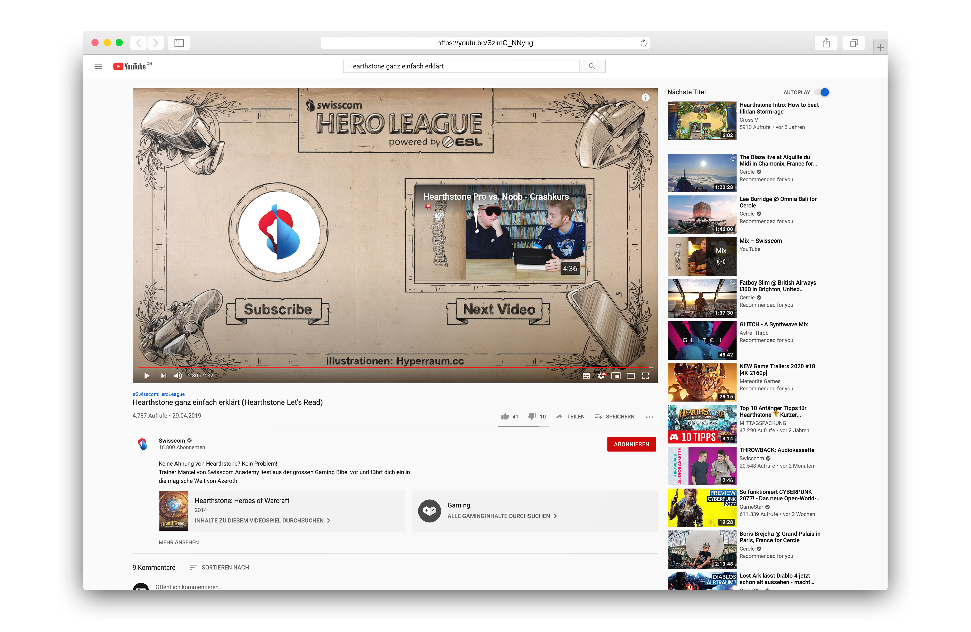971x632 pixels.
Task: Enter fullscreen mode in player
Action: point(645,375)
